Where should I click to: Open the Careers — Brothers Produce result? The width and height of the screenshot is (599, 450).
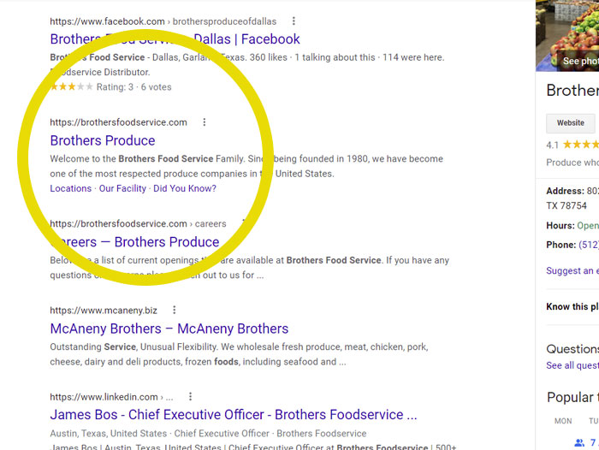coord(134,242)
